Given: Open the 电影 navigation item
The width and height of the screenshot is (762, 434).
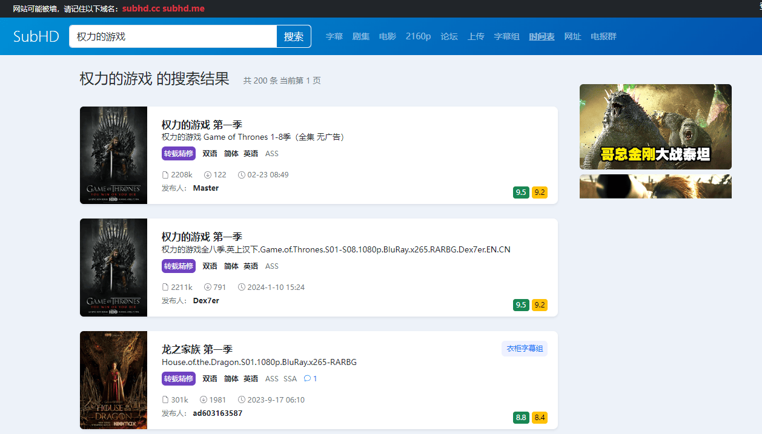Looking at the screenshot, I should click(387, 36).
